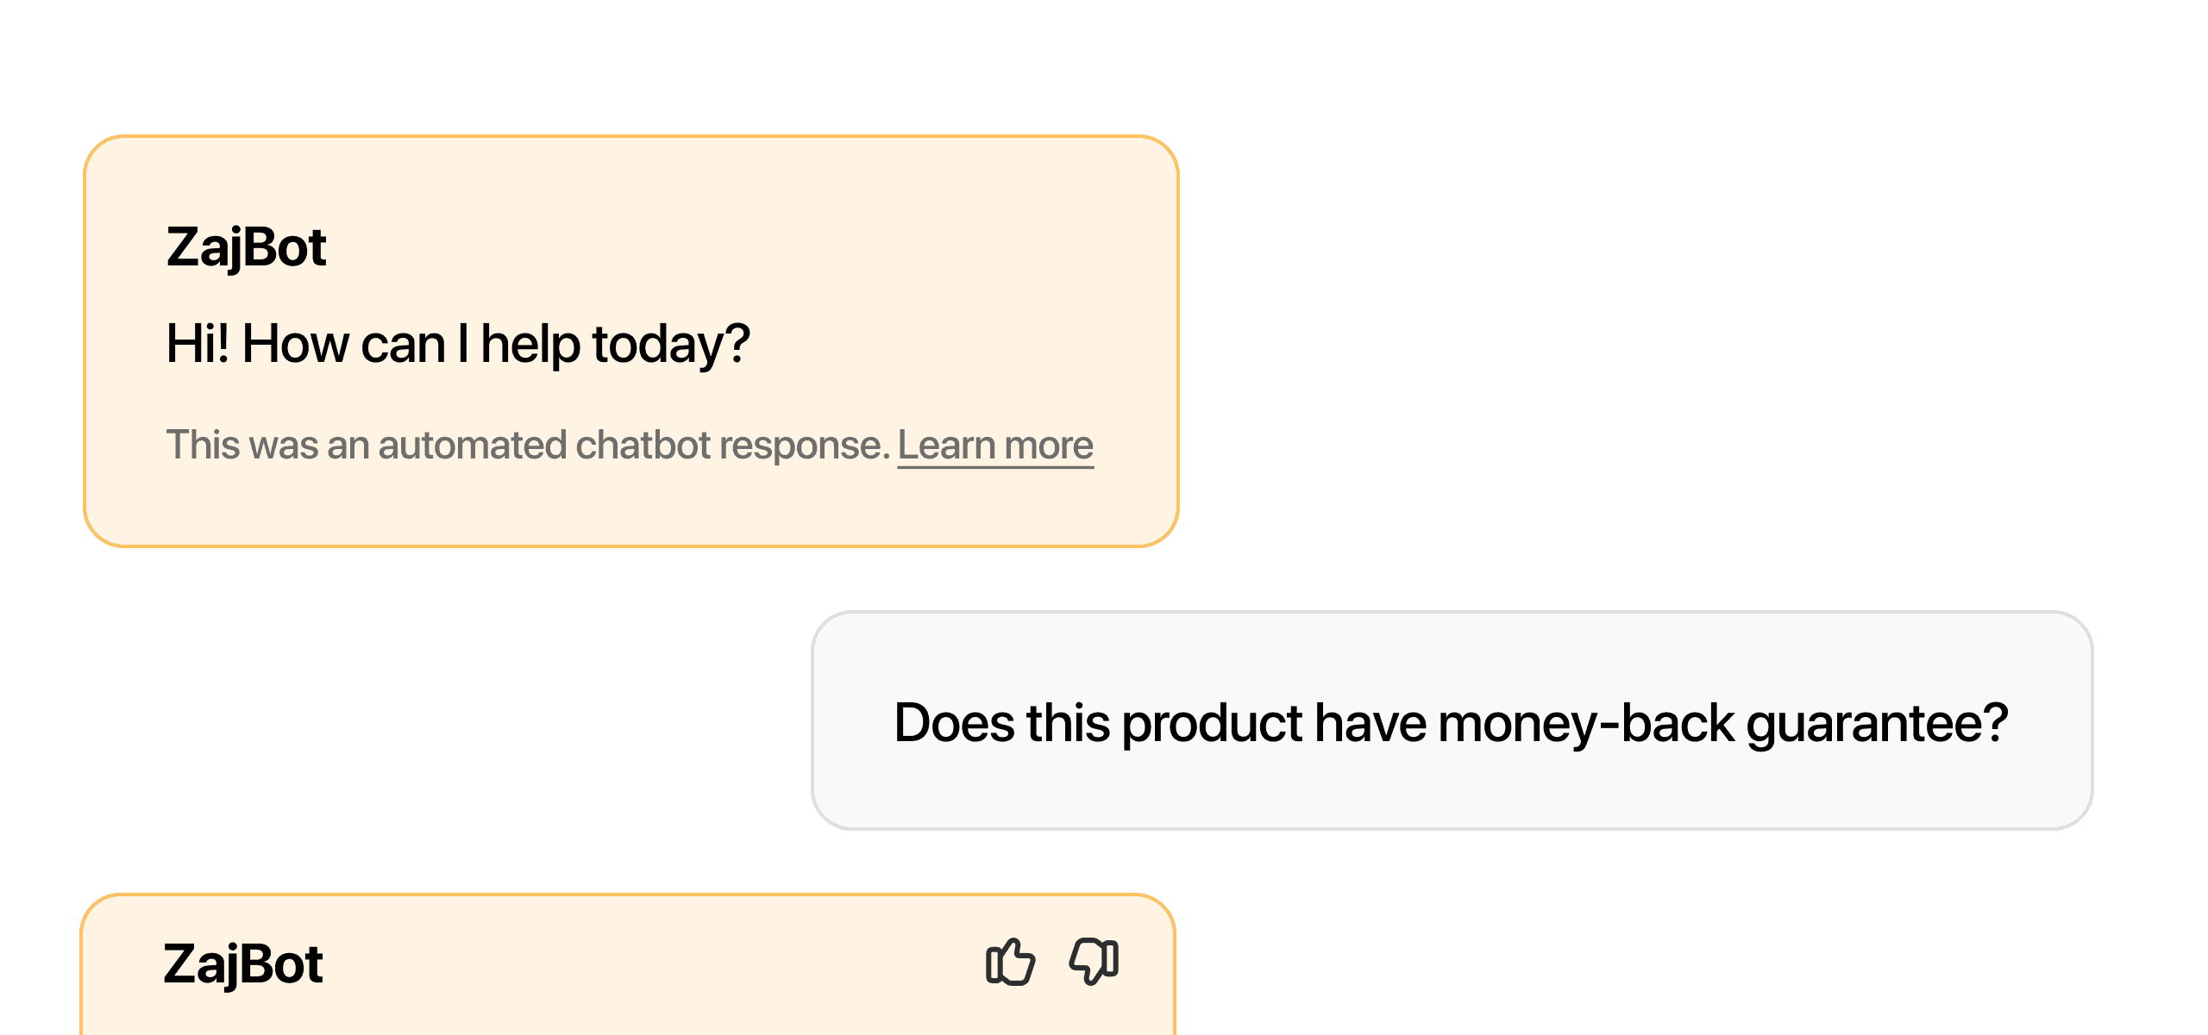Select the user's money-back guarantee question bubble

click(x=1452, y=720)
